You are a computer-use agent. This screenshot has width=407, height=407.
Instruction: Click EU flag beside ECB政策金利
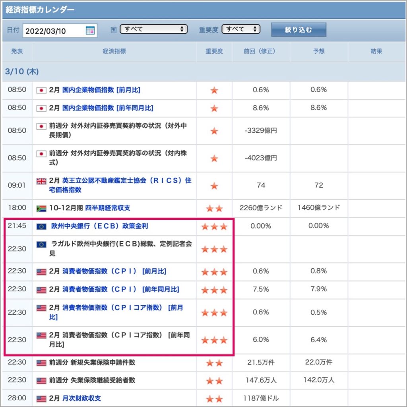pos(41,226)
